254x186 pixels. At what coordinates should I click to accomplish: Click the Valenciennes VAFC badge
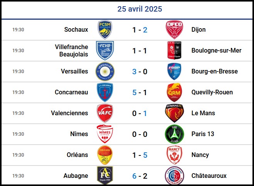(x=105, y=113)
